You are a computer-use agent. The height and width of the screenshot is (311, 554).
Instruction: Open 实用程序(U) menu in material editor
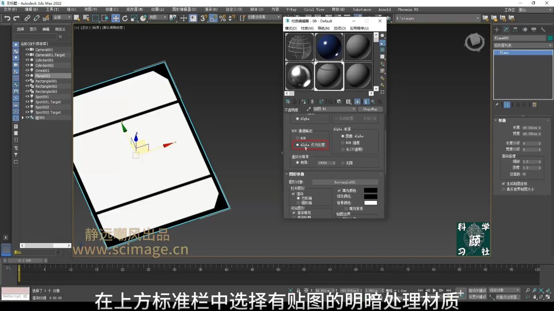[359, 28]
